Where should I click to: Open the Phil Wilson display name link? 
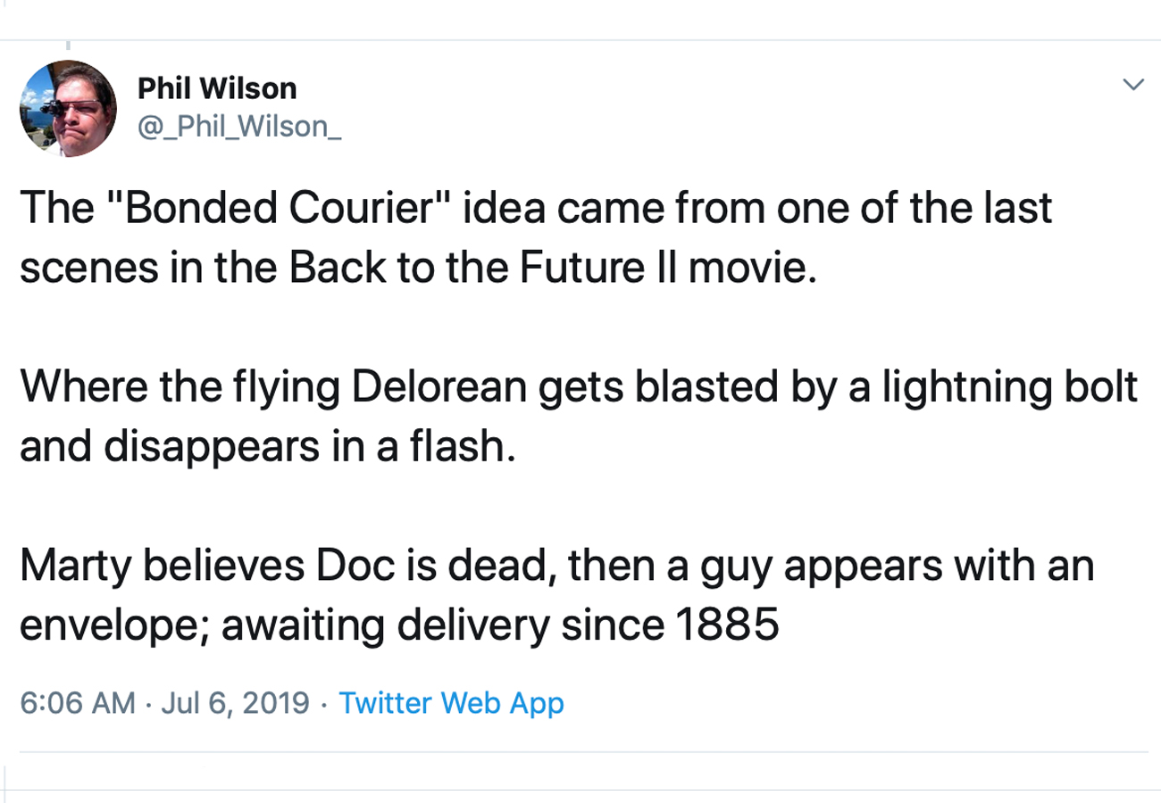217,88
